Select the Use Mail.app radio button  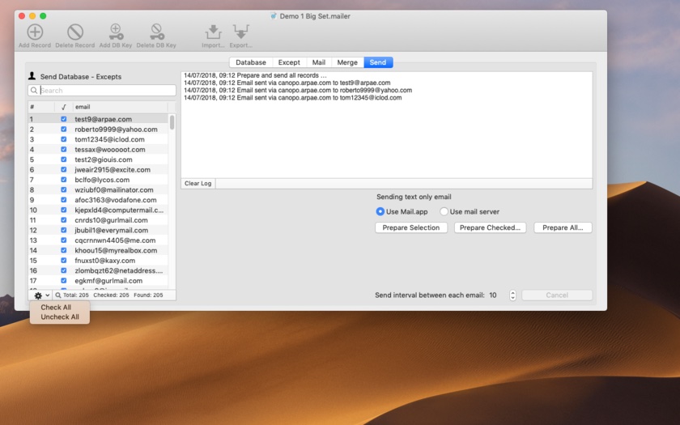click(380, 212)
